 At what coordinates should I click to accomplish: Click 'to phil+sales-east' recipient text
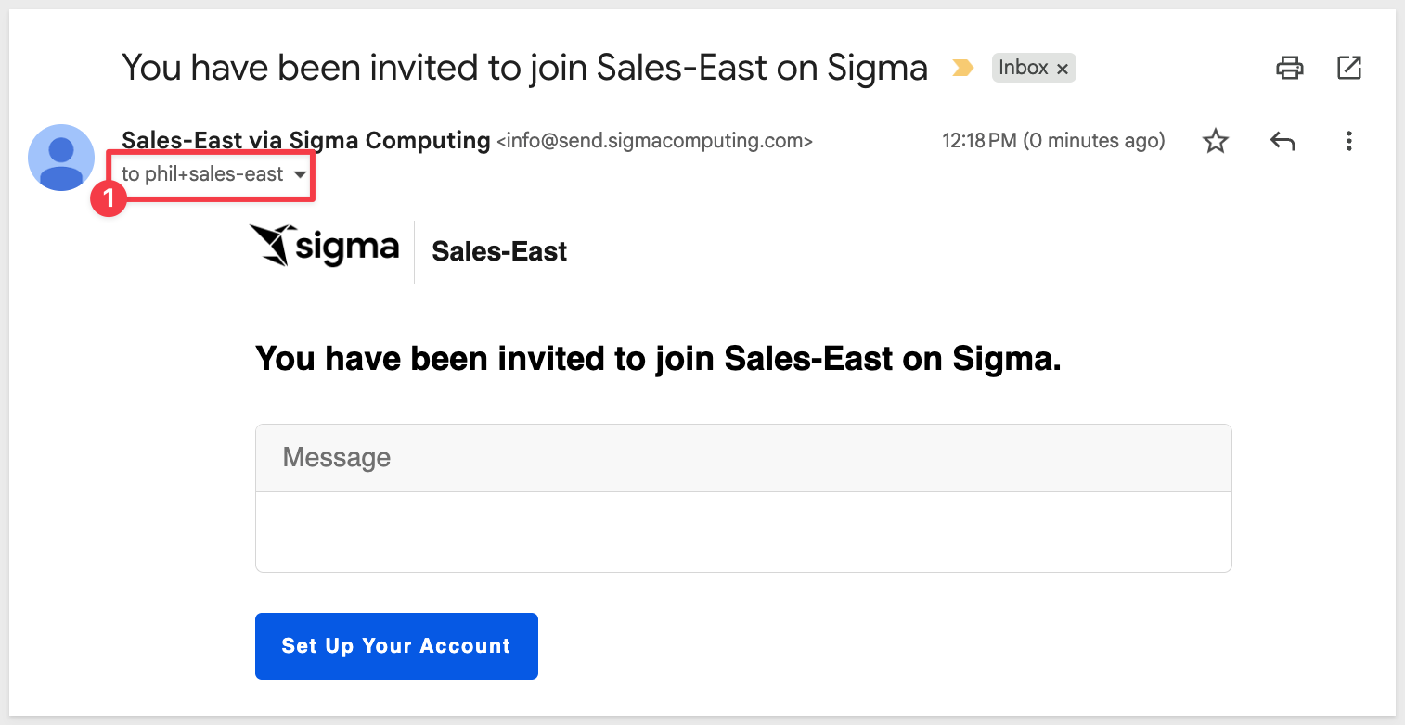(203, 174)
